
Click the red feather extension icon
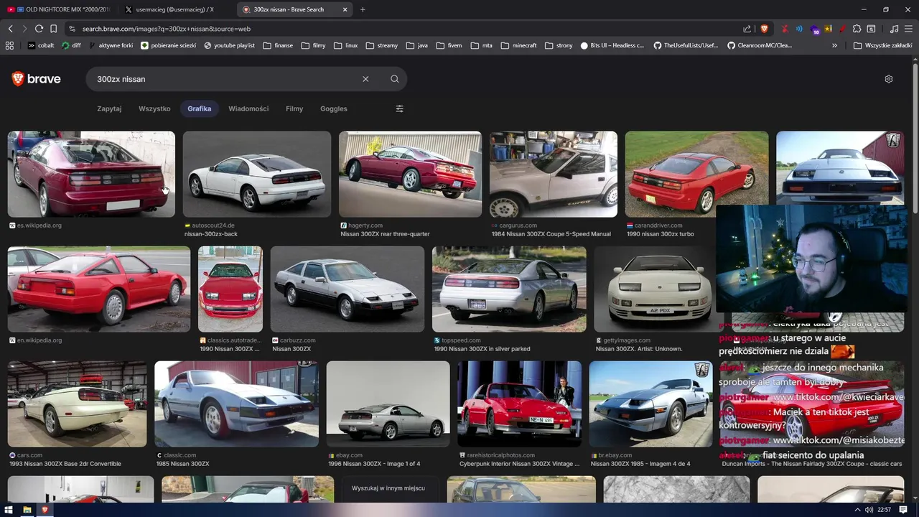tap(841, 29)
